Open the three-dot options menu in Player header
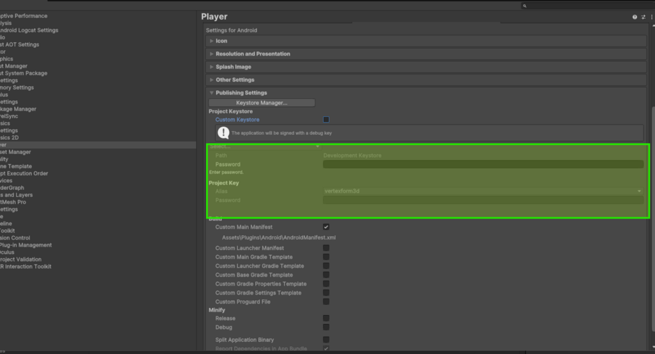 coord(651,17)
